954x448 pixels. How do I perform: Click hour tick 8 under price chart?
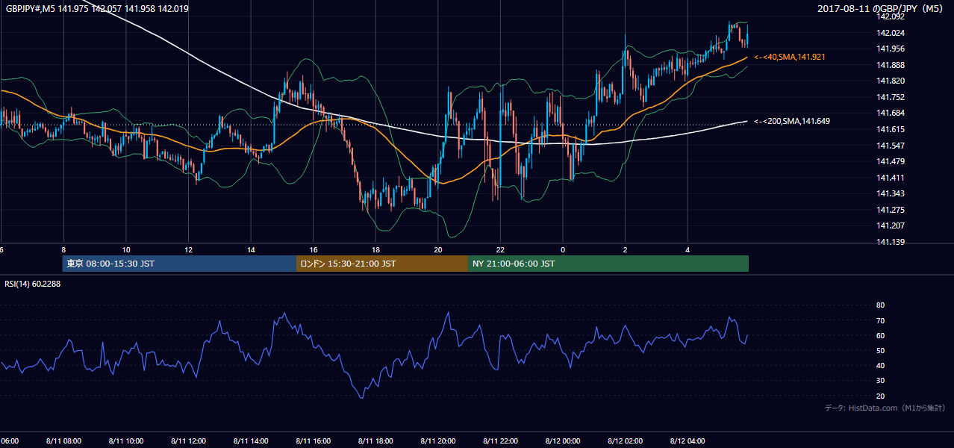[63, 250]
